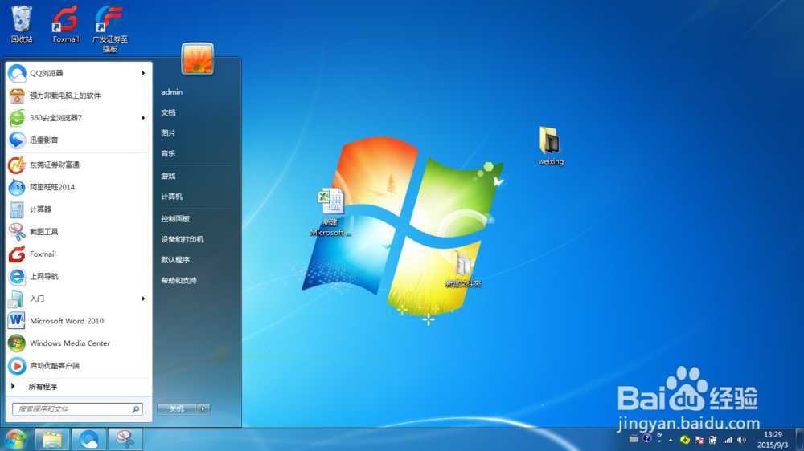Expand QQ浏览器 jump list arrow

tap(143, 73)
